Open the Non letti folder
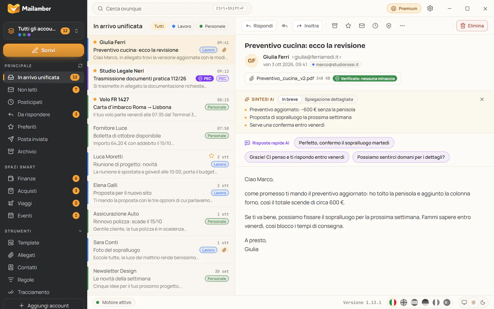Image resolution: width=494 pixels, height=309 pixels. [x=44, y=90]
